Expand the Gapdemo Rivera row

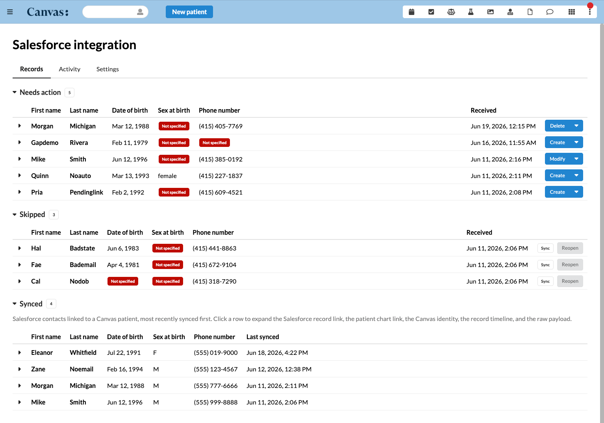click(20, 142)
